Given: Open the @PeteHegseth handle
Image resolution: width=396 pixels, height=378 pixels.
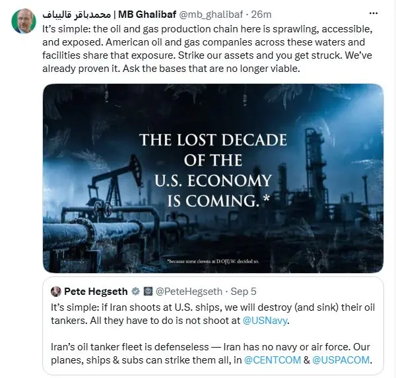Looking at the screenshot, I should (x=189, y=292).
